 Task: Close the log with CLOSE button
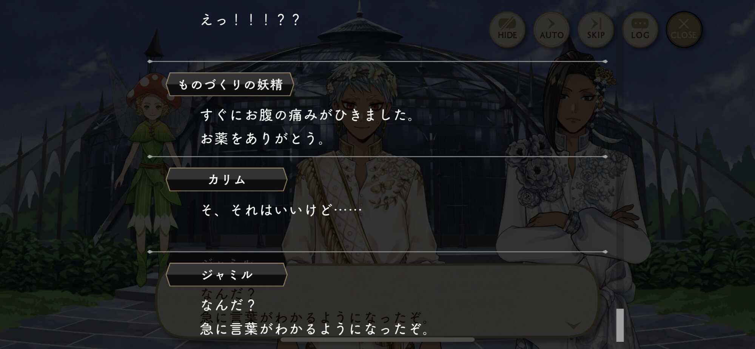pos(684,29)
